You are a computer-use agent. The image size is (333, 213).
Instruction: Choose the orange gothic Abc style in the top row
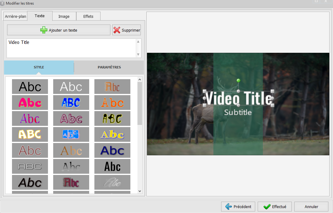tap(112, 87)
